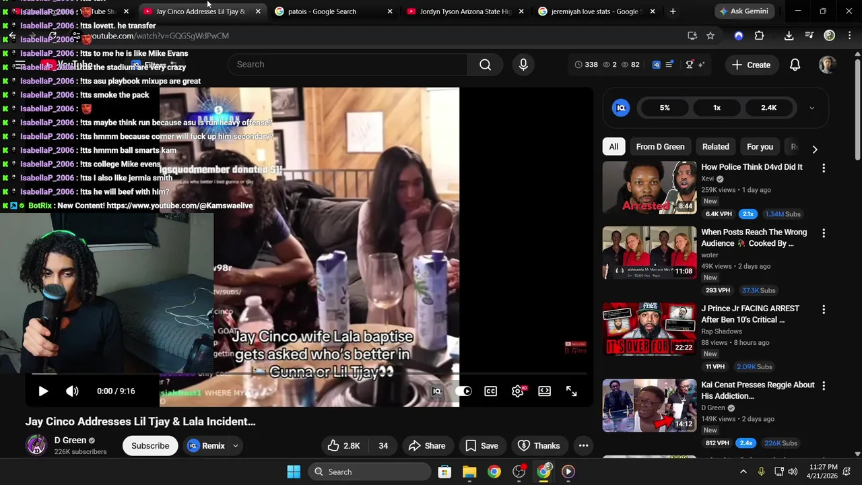
Task: Bookmark this page with star icon
Action: (x=710, y=36)
